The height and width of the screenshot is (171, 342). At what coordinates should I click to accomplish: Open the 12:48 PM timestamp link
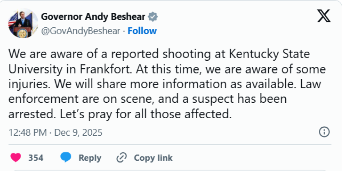[27, 133]
